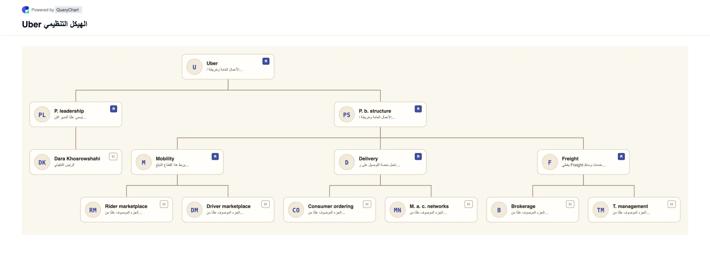Click the "P. b. structure" node name

coord(375,111)
